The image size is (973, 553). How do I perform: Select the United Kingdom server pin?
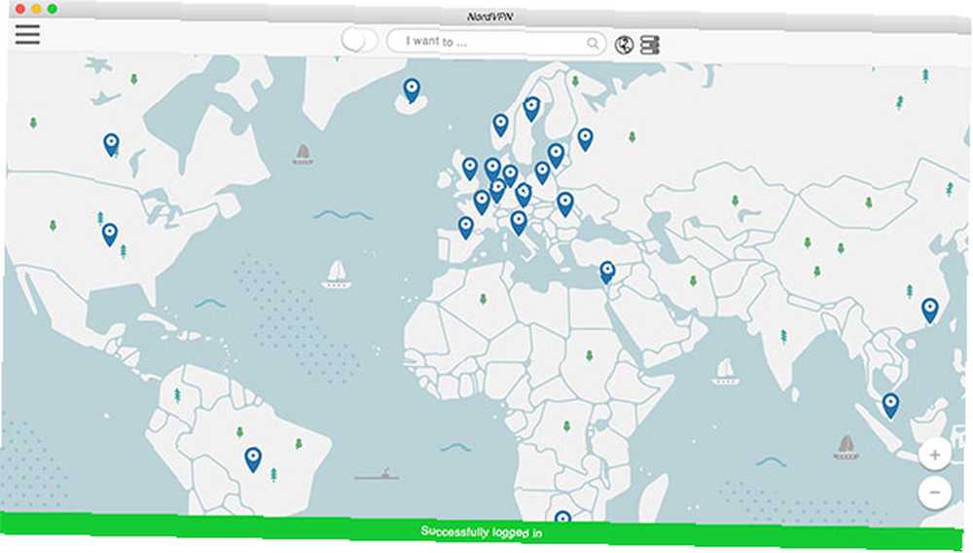(470, 167)
